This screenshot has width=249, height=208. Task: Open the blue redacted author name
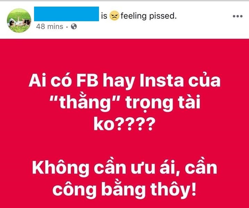tap(67, 14)
